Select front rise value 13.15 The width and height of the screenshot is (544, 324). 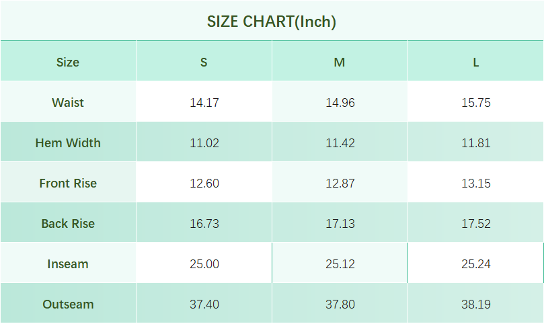click(x=476, y=184)
